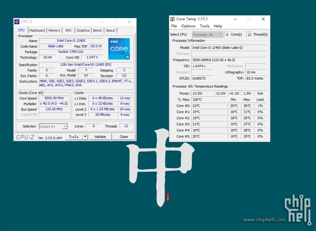Open the Graphics tab in CPU-Z
This screenshot has width=316, height=231.
(x=83, y=30)
